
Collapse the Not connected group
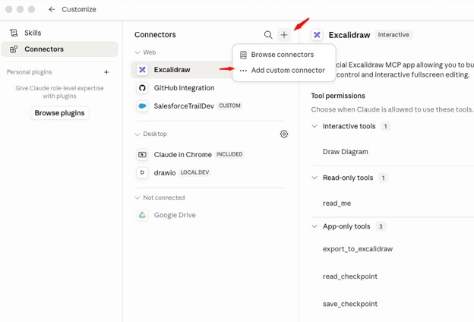tap(137, 197)
